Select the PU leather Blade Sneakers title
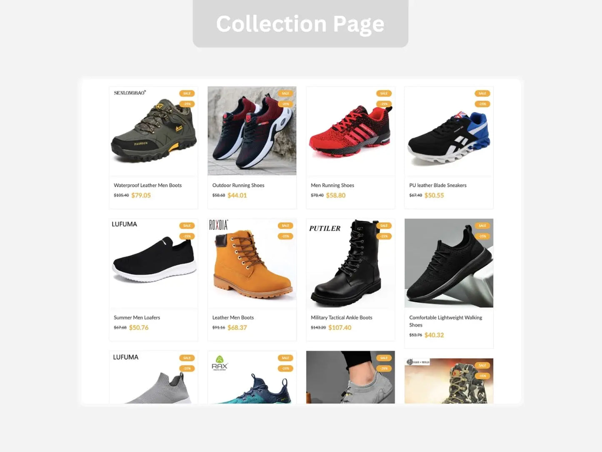The height and width of the screenshot is (452, 602). coord(438,186)
